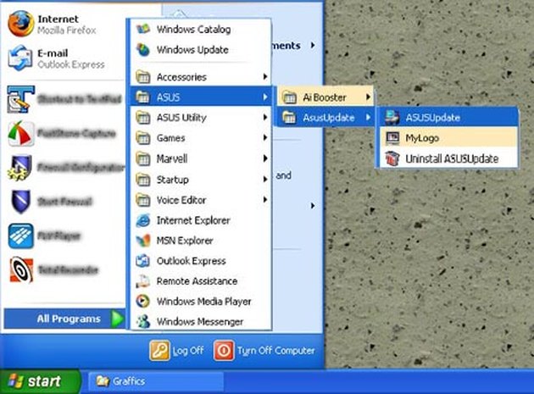Click the TextPad shortcut icon
The height and width of the screenshot is (394, 534).
click(x=20, y=99)
